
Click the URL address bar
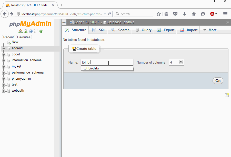pyautogui.click(x=62, y=14)
